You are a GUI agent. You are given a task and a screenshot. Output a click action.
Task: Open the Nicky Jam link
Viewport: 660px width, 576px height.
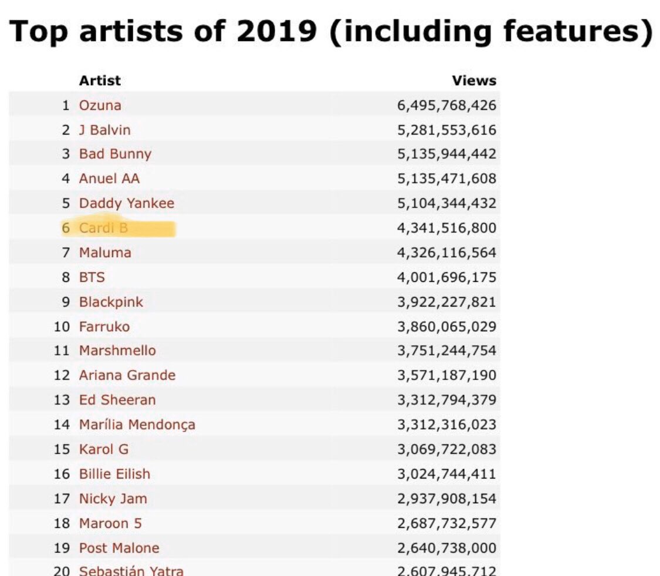(113, 499)
